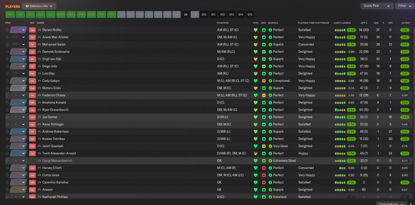Click the player icon beside Giorgi Mamardashvili

tap(40, 161)
